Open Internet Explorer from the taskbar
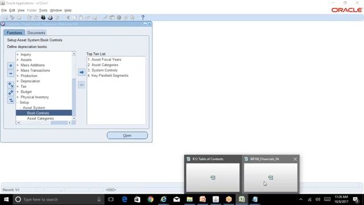Screen dimensions: 364x205 pyautogui.click(x=164, y=199)
